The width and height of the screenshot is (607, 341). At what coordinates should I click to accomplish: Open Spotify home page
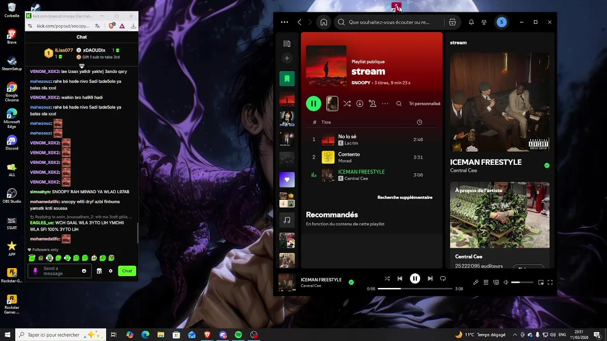[x=324, y=22]
